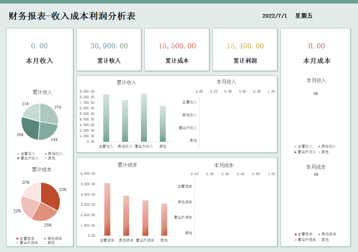The width and height of the screenshot is (358, 252).
Task: Select the 0% label under 本月收入 chart
Action: [x=316, y=93]
